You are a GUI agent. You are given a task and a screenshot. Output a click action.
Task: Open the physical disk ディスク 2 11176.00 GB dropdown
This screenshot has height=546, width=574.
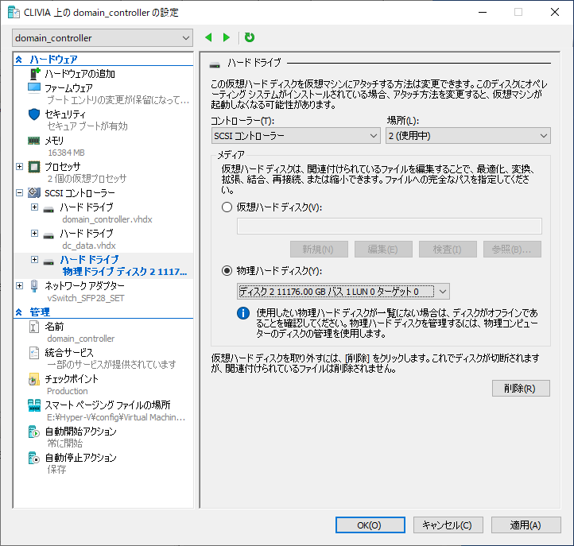pyautogui.click(x=343, y=292)
